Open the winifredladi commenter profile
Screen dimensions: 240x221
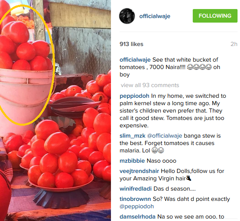pyautogui.click(x=136, y=189)
